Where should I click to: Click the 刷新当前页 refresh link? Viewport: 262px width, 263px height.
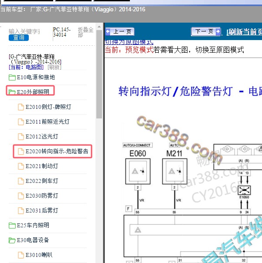(x=244, y=32)
